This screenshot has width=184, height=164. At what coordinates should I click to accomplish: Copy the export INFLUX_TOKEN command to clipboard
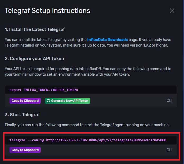tap(25, 101)
